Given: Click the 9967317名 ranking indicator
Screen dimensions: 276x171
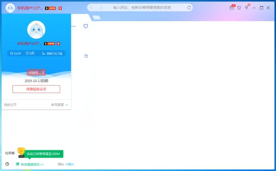Looking at the screenshot, I should tap(52, 53).
